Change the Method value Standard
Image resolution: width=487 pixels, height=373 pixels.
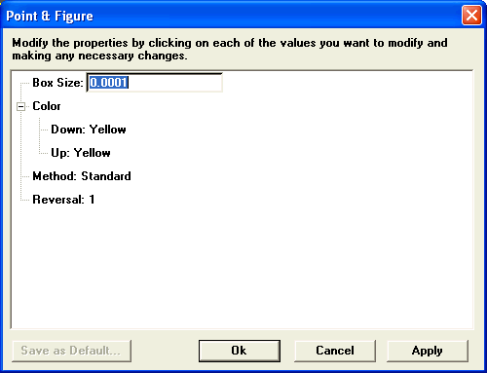pyautogui.click(x=106, y=176)
